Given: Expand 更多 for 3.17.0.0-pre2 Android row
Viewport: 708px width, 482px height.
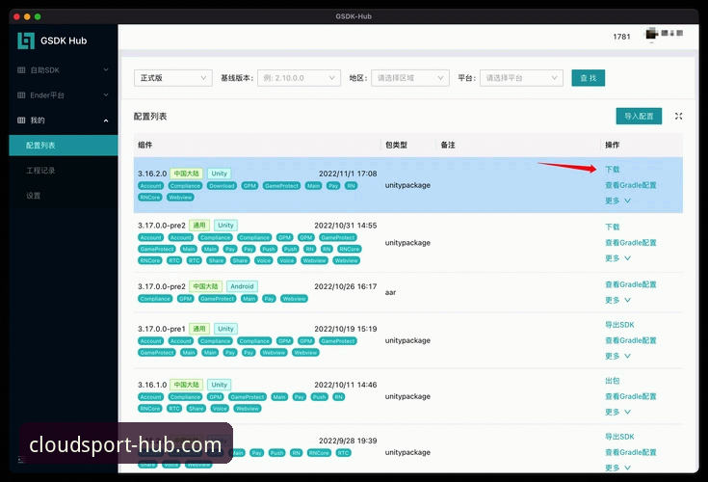Looking at the screenshot, I should coord(617,300).
